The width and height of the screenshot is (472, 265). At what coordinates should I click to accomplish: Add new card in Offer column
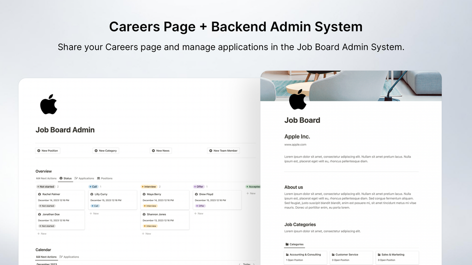199,213
